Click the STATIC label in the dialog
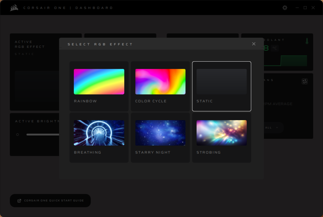Image resolution: width=323 pixels, height=217 pixels. click(204, 101)
